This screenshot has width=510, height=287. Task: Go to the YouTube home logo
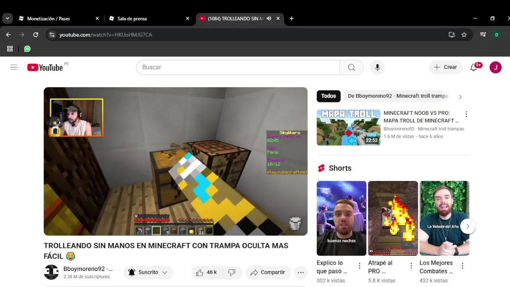point(45,67)
